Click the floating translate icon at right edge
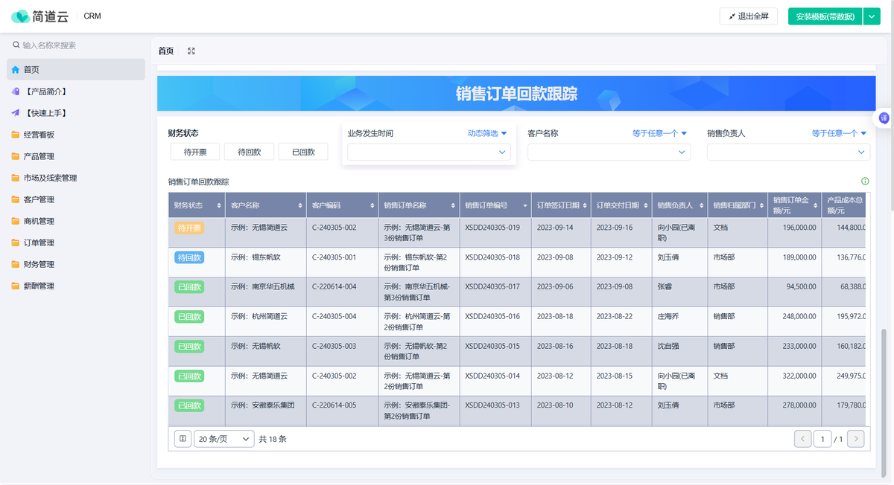This screenshot has width=894, height=485. 884,118
